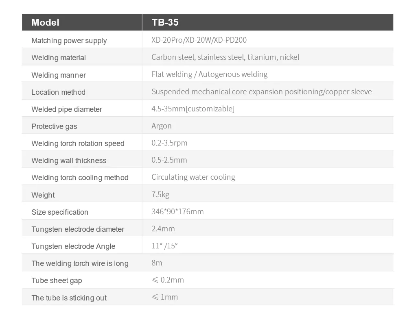
Task: Click the Location method label
Action: (x=58, y=92)
